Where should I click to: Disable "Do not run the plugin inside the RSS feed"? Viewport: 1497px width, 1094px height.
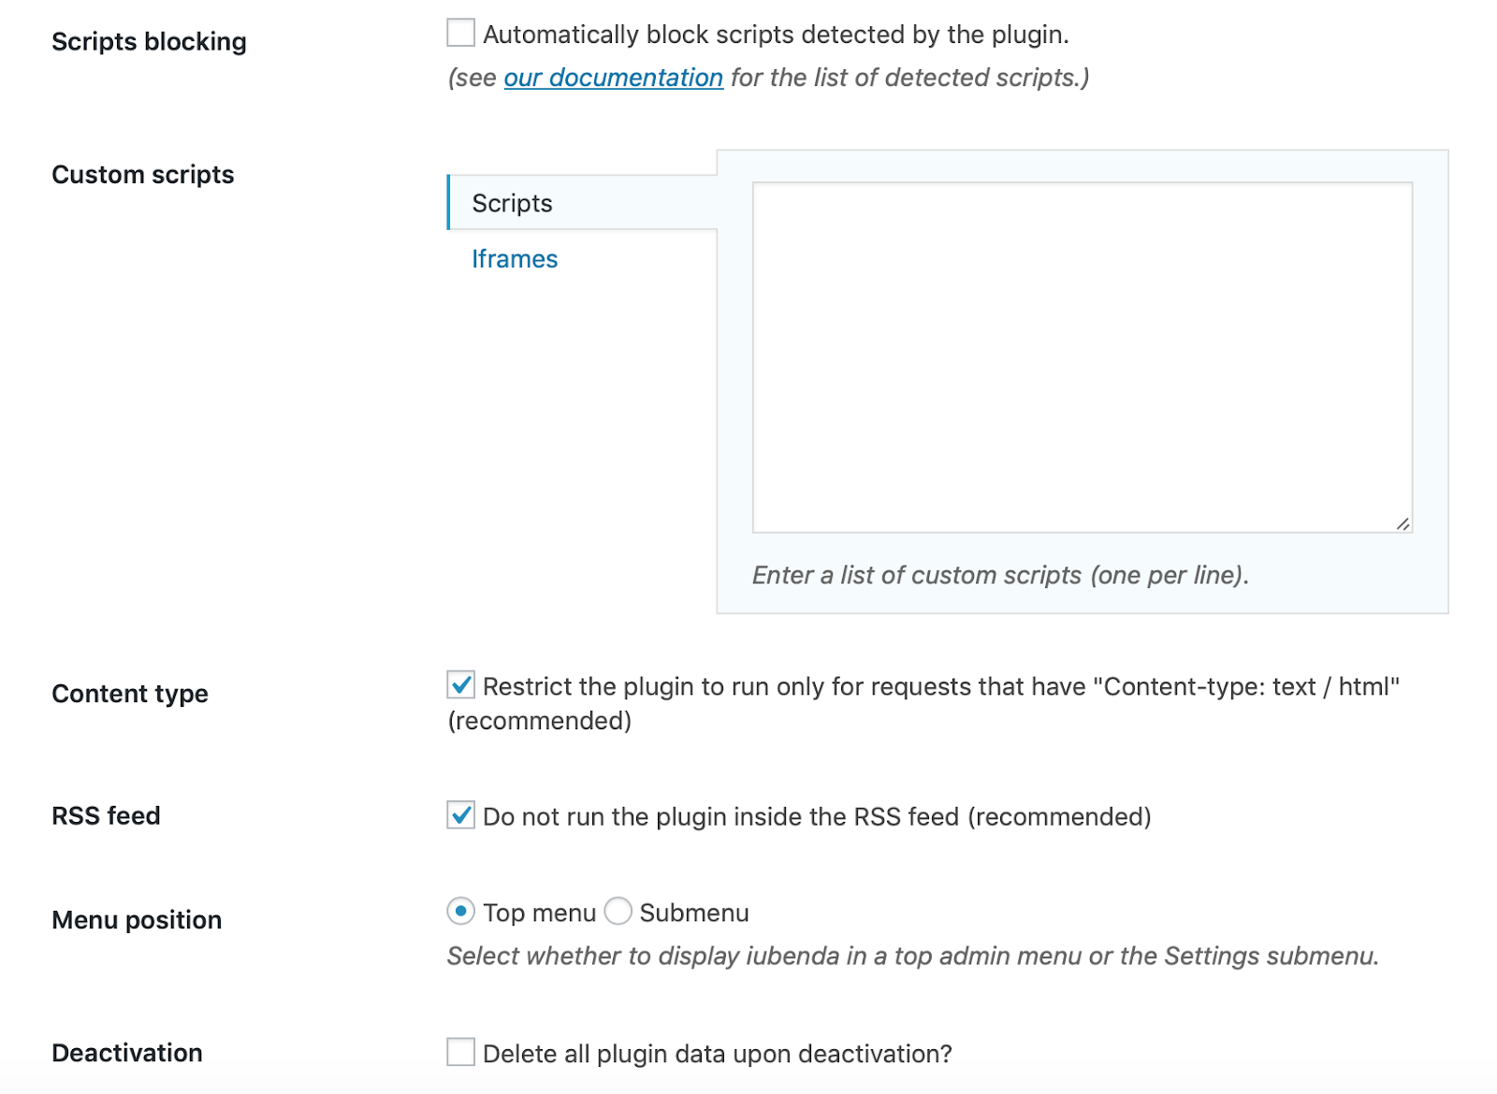[x=459, y=816]
